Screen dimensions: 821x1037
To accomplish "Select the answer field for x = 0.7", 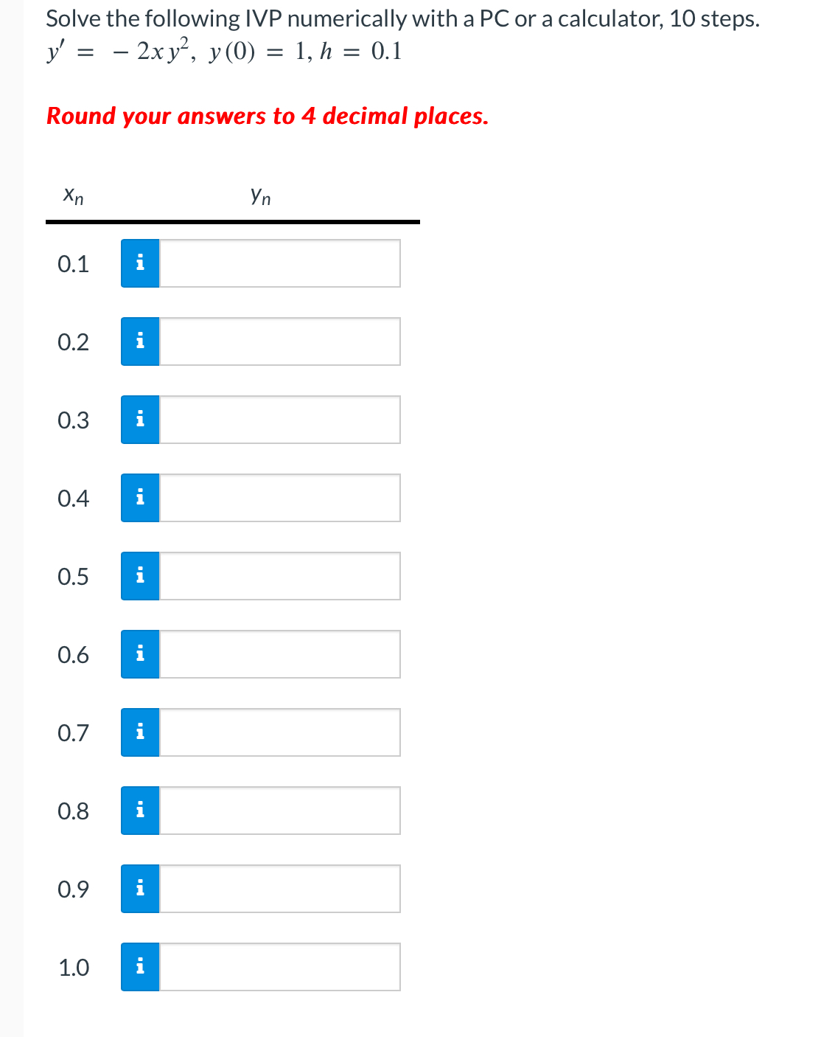I will click(x=280, y=732).
